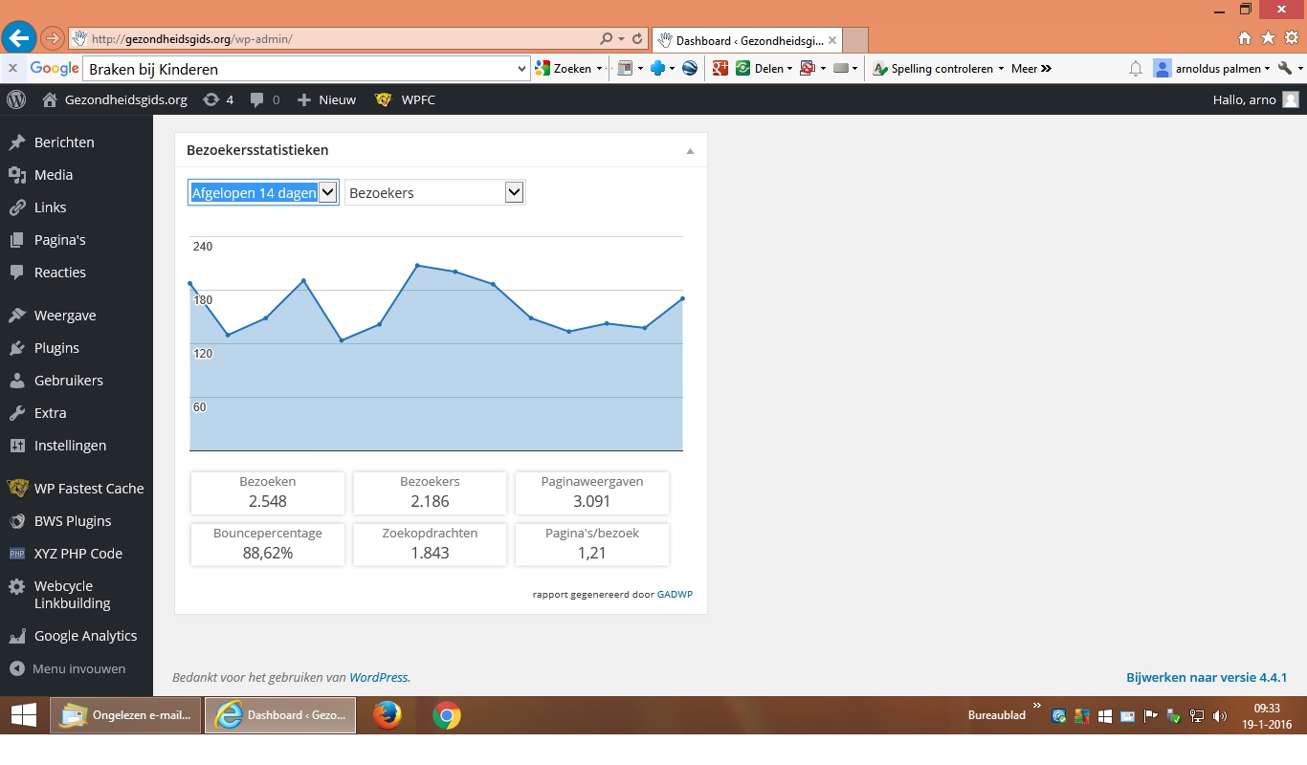Open the Delen share dropdown

[x=764, y=69]
